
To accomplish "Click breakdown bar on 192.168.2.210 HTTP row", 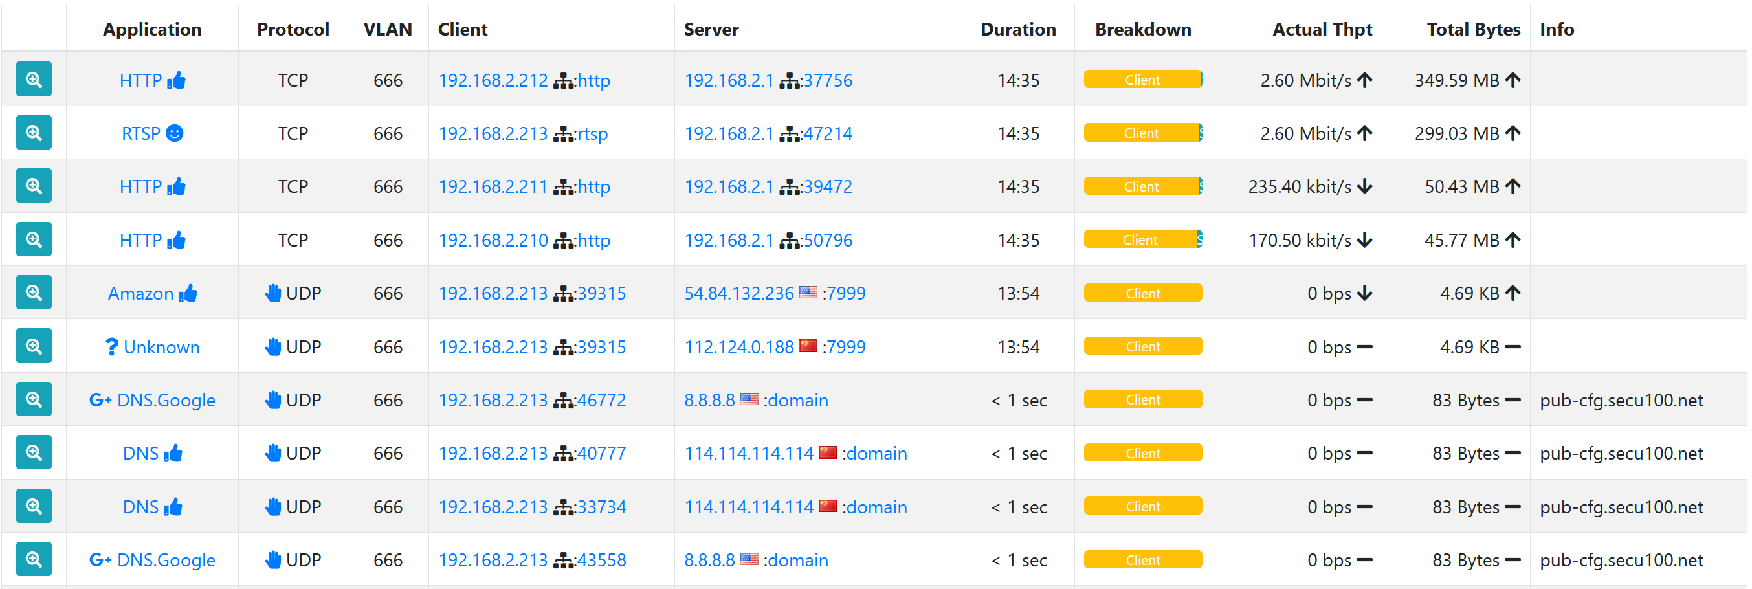I will click(x=1142, y=240).
